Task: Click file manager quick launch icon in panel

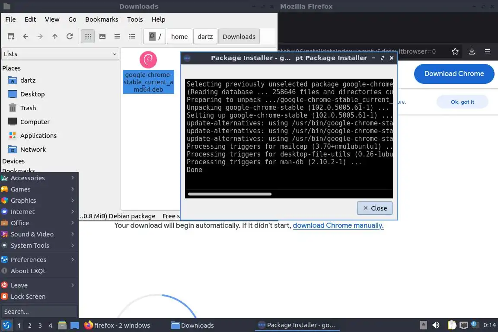Action: coord(62,326)
